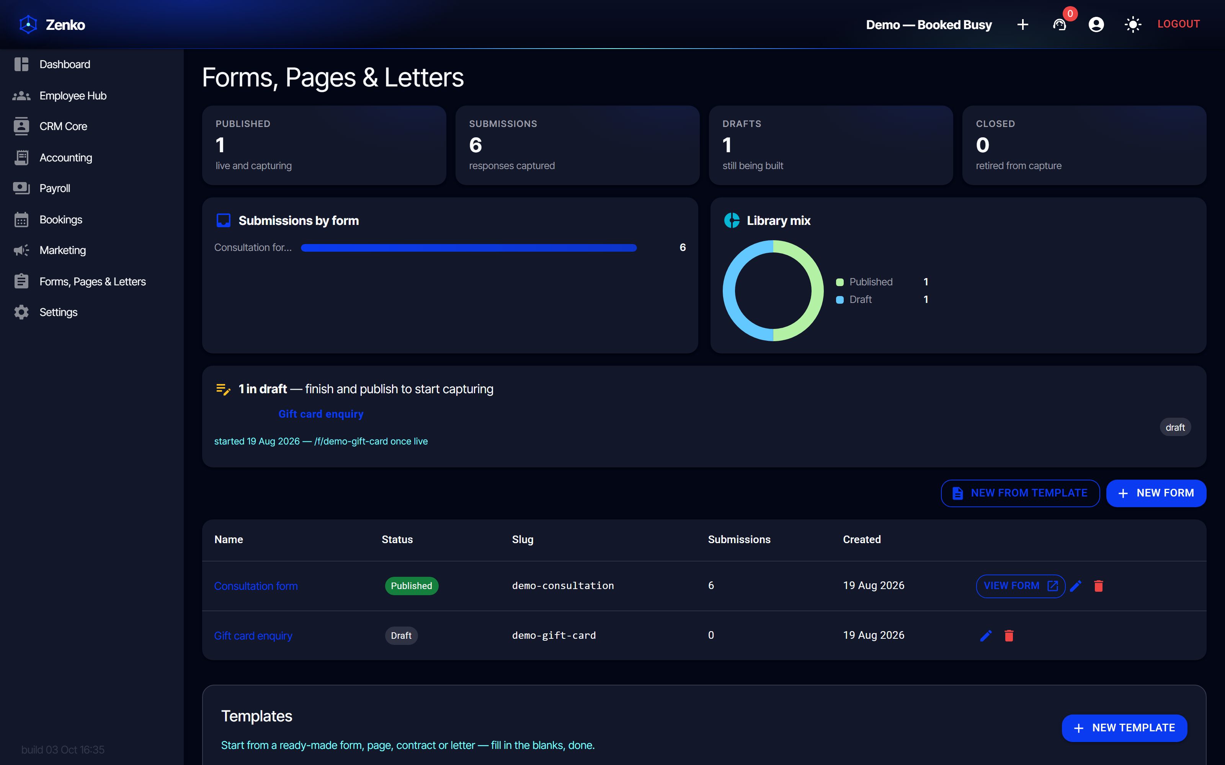Click the Submissions by form inbox icon

pos(223,221)
